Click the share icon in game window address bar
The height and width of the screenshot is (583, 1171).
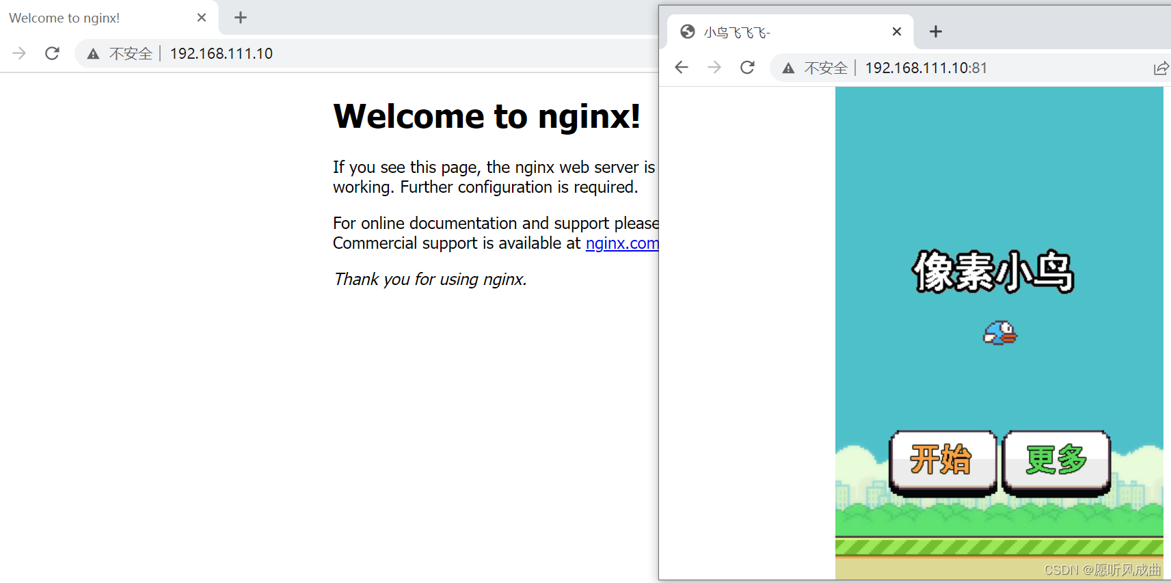(1161, 68)
